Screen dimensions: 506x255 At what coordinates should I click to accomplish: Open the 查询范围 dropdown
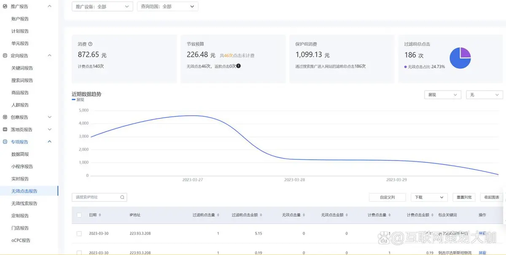(167, 6)
